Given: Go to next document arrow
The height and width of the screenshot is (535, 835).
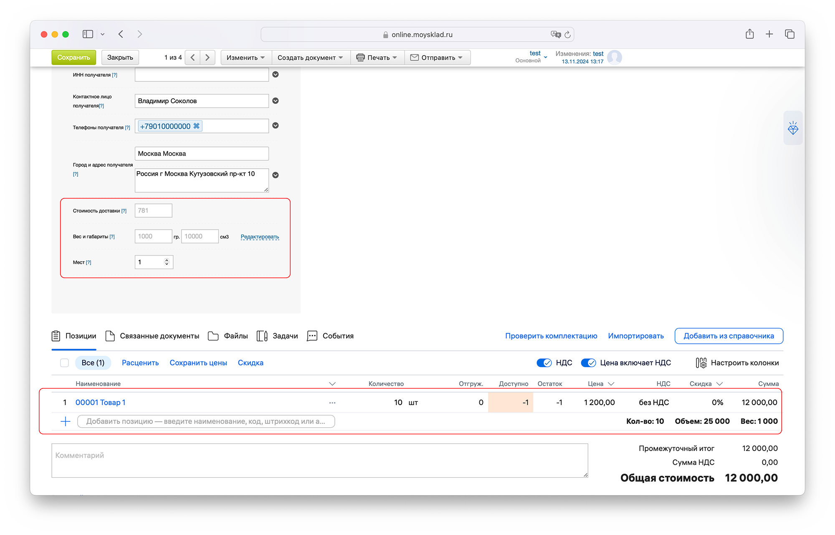Looking at the screenshot, I should (x=207, y=58).
